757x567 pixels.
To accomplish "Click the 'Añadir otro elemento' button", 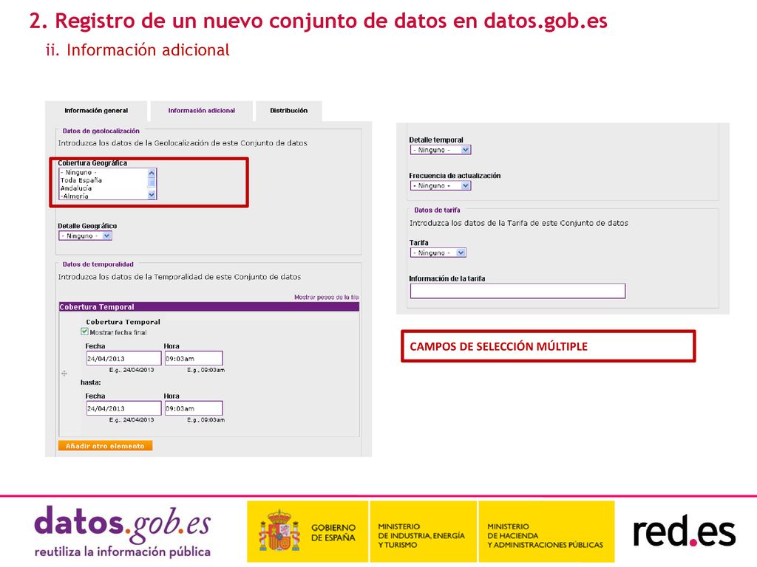I will (x=105, y=446).
